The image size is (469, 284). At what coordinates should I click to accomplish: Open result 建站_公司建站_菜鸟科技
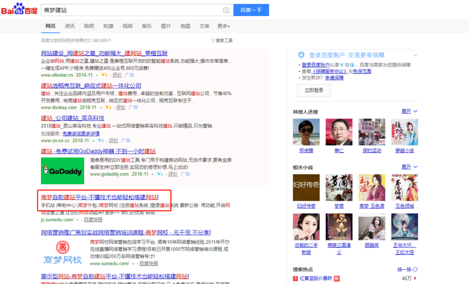coord(73,118)
